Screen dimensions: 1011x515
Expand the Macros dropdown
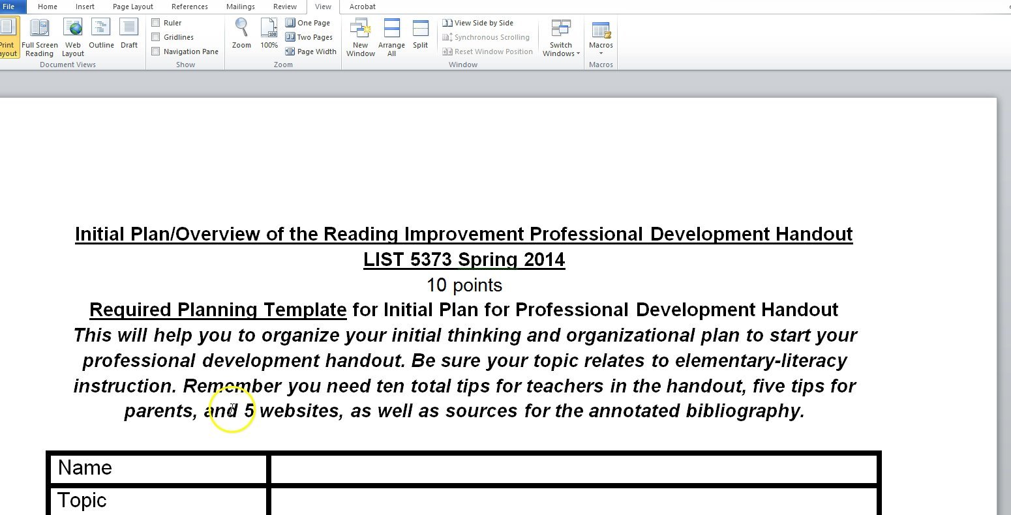[x=600, y=37]
